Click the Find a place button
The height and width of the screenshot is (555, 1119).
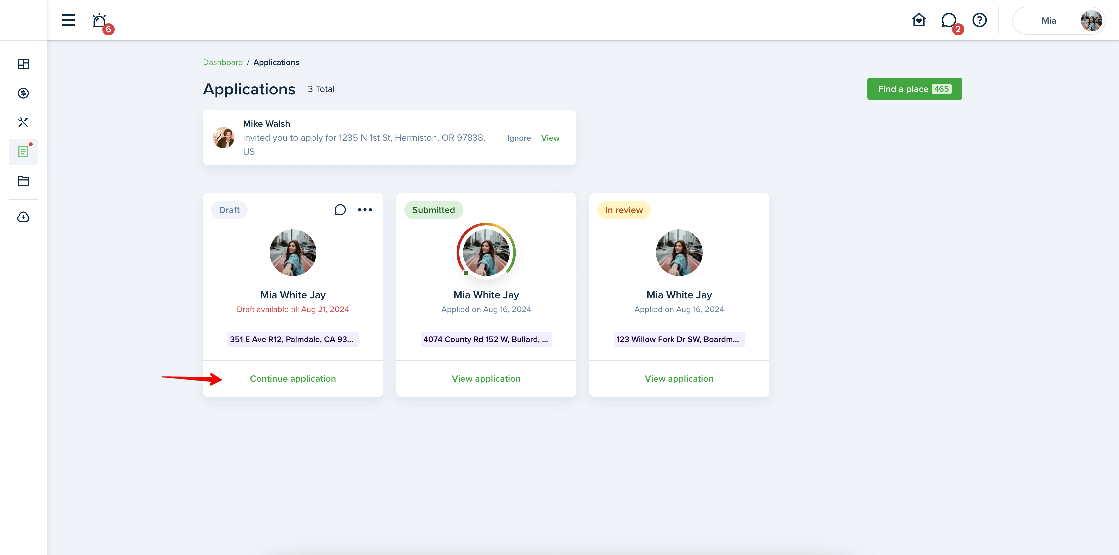tap(915, 89)
